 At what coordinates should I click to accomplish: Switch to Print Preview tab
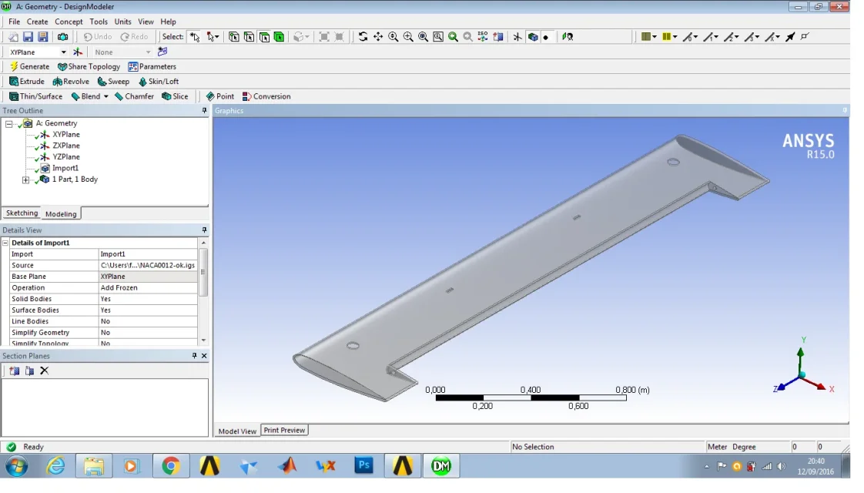284,431
